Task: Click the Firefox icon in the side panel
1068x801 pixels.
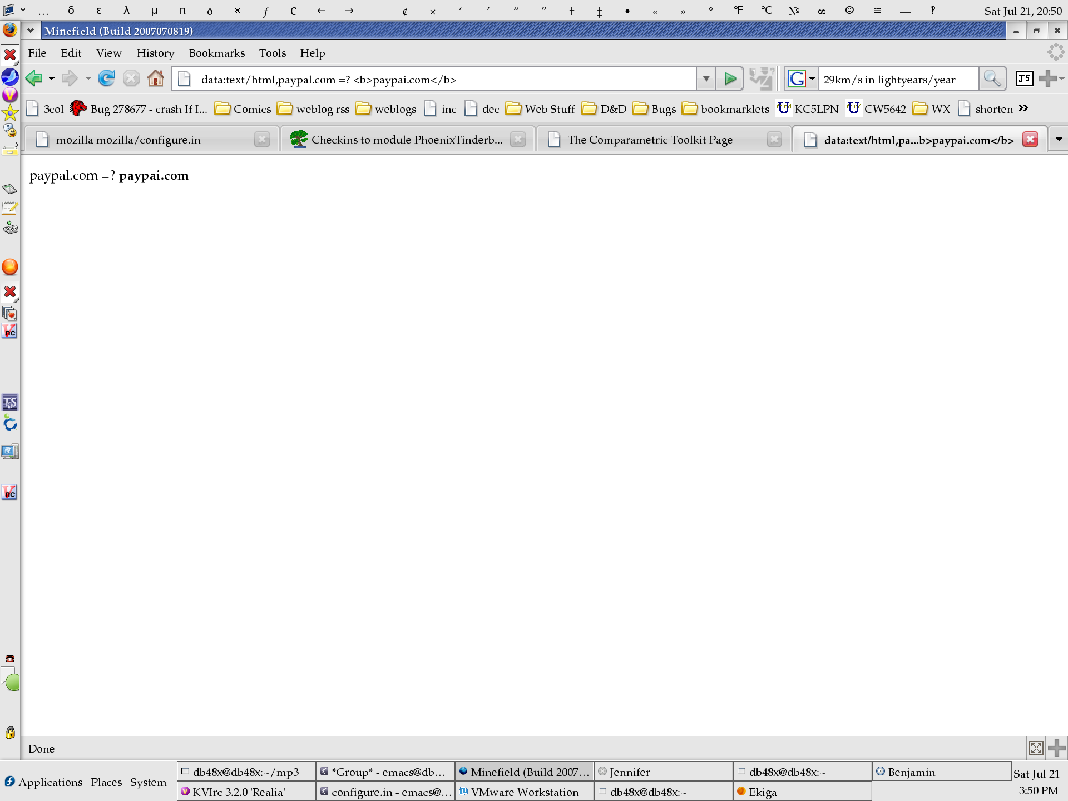Action: pos(10,30)
